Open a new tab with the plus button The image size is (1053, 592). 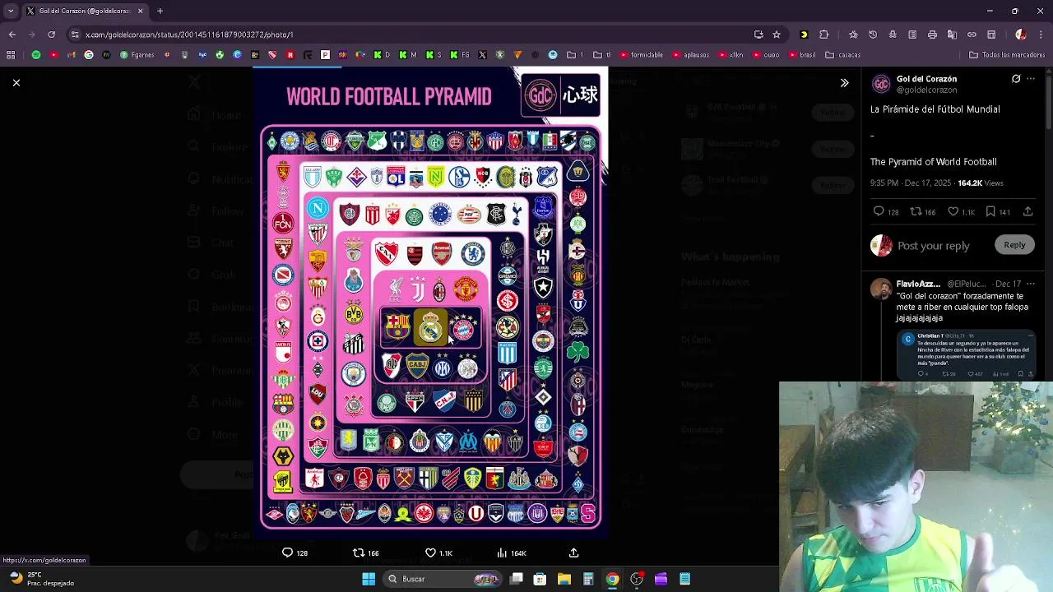(160, 11)
